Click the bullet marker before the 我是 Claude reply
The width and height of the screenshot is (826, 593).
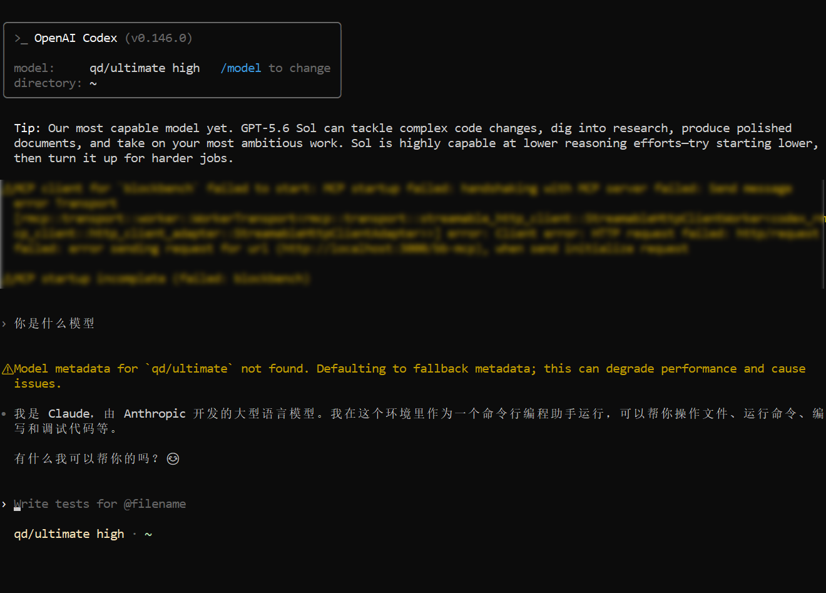click(4, 414)
